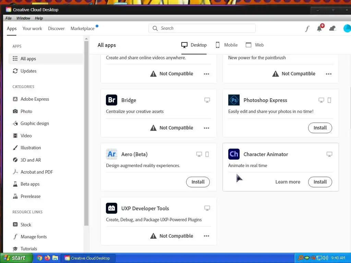Show Desktop apps tab
This screenshot has height=263, width=351.
tap(194, 45)
